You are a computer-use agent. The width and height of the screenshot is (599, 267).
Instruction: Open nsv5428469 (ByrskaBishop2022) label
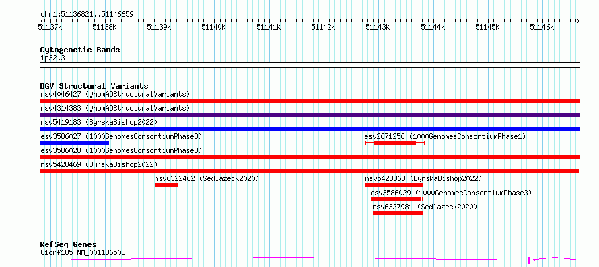coord(99,164)
